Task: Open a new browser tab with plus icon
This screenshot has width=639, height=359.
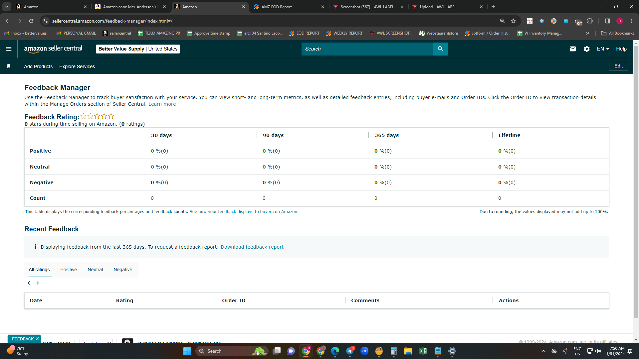Action: pyautogui.click(x=493, y=7)
